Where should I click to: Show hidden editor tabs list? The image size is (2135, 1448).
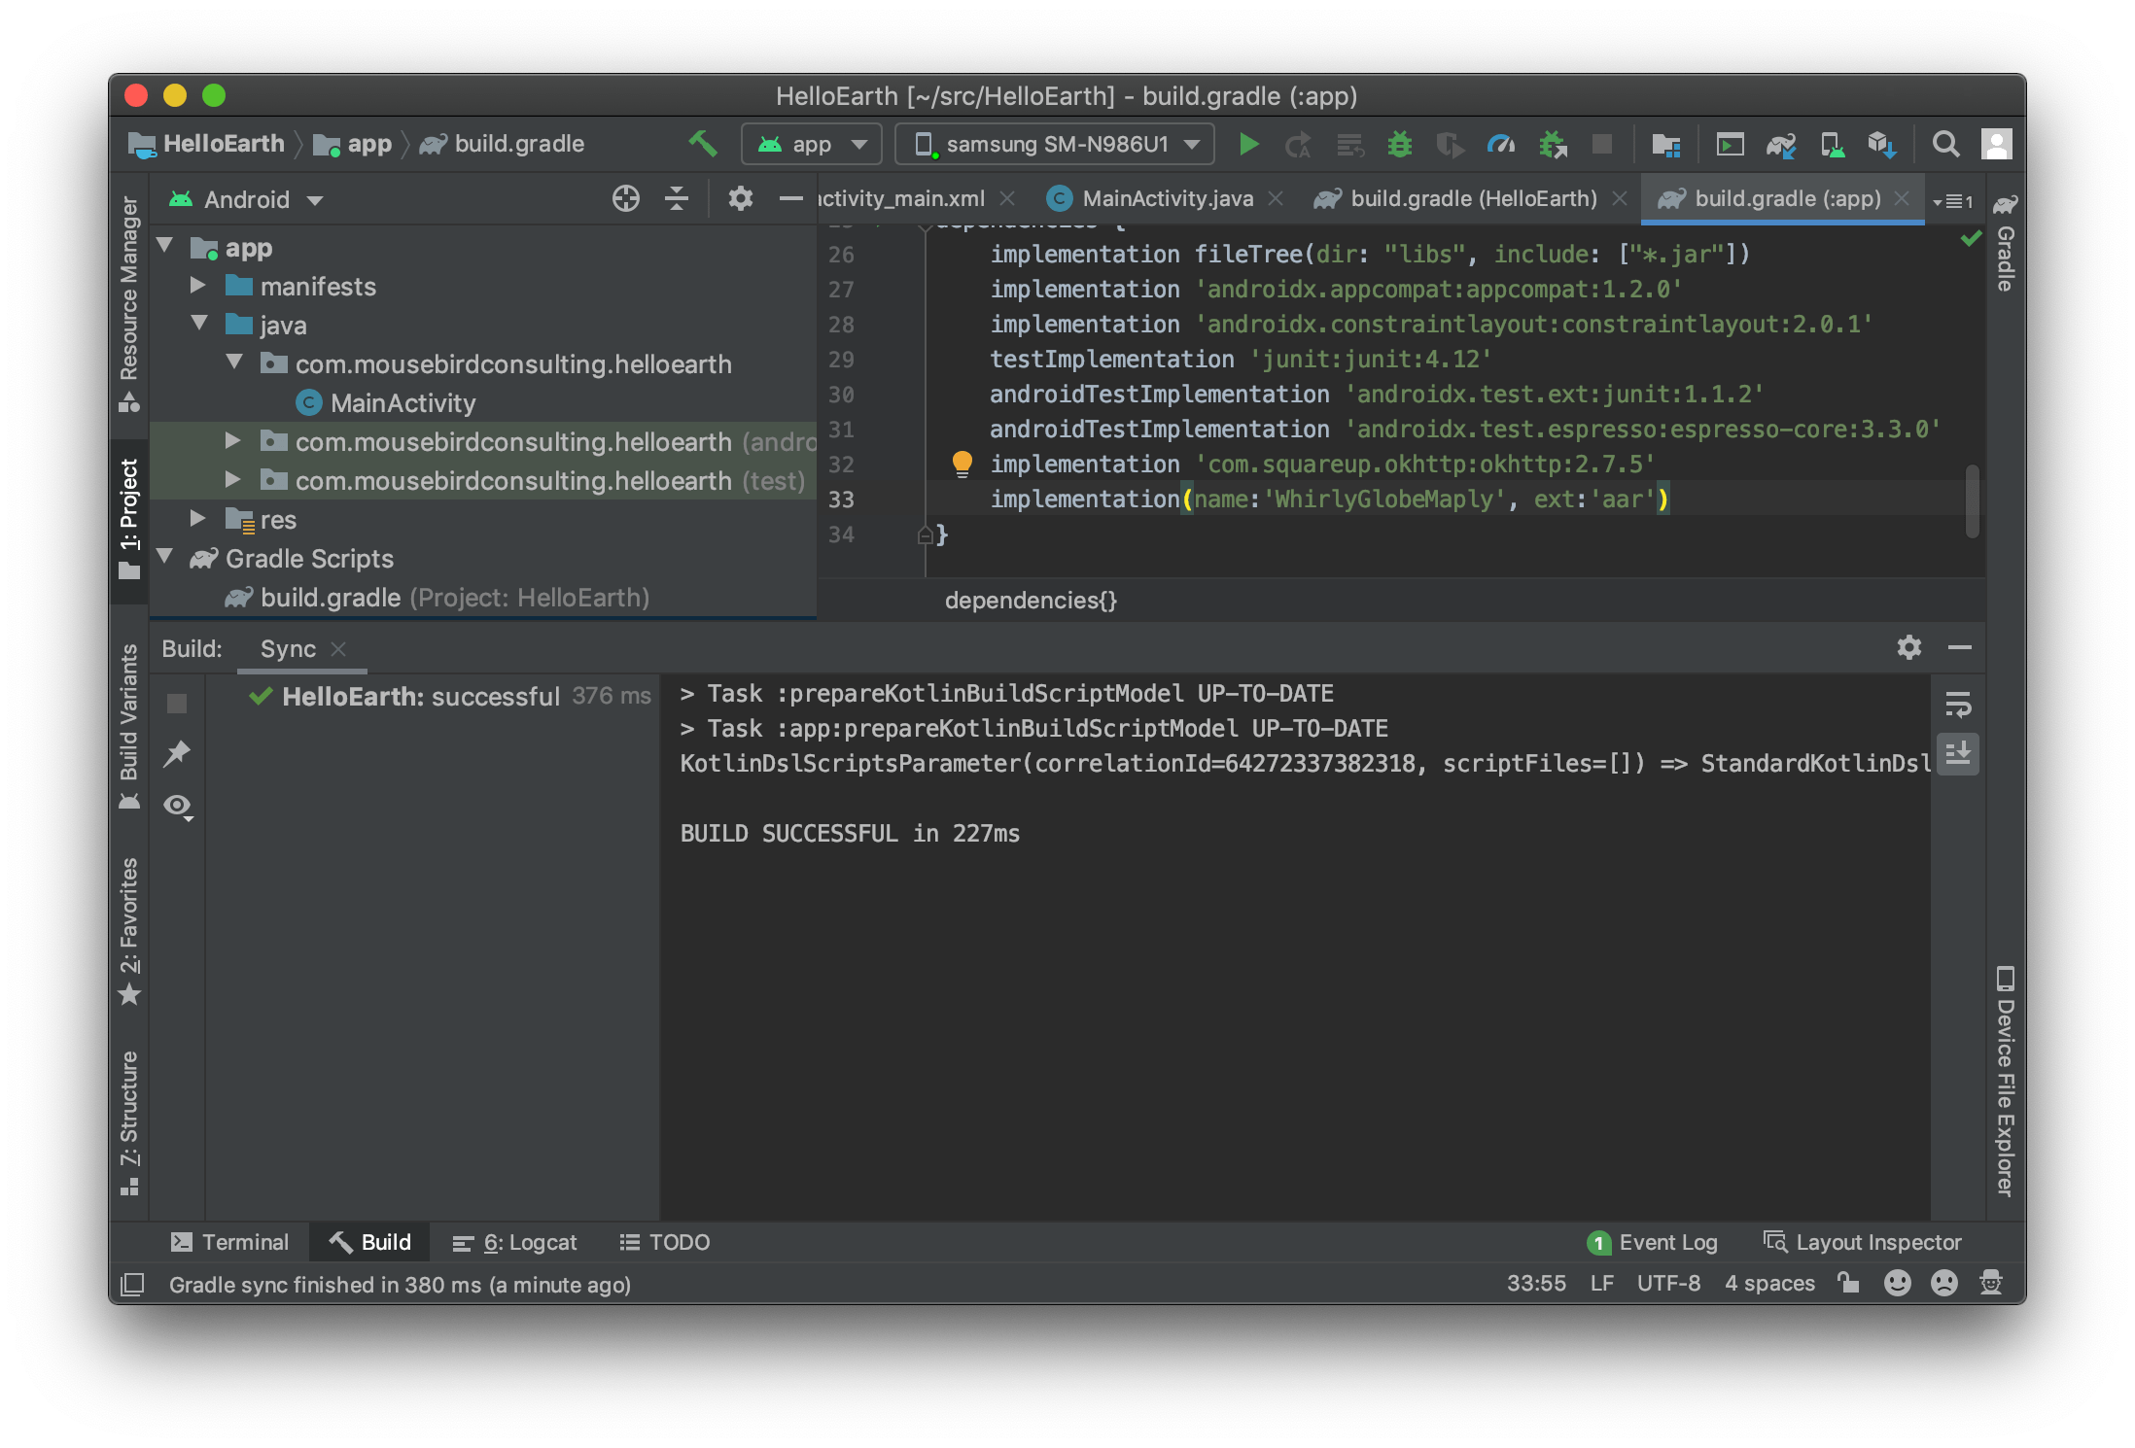pos(1953,201)
